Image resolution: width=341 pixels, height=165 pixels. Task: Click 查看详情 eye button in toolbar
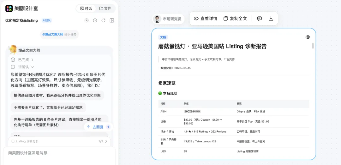pos(206,19)
